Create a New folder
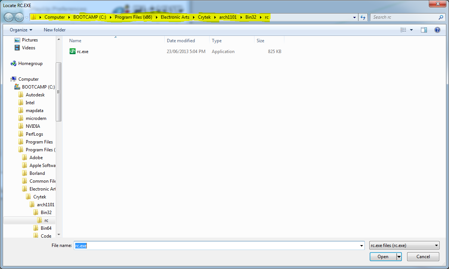Image resolution: width=449 pixels, height=269 pixels. click(55, 30)
